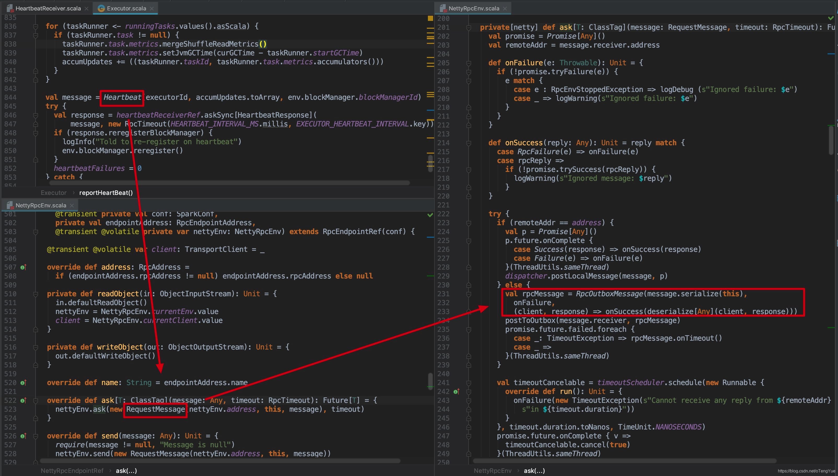Image resolution: width=838 pixels, height=476 pixels.
Task: Close the right pane NettyRpcEnv.scala tab
Action: point(505,9)
